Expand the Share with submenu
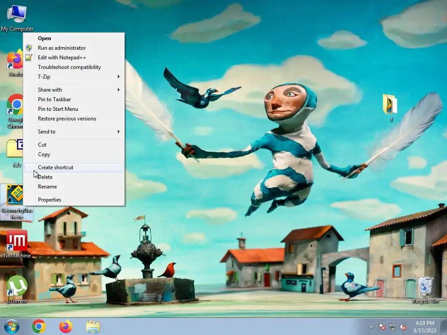 point(74,90)
